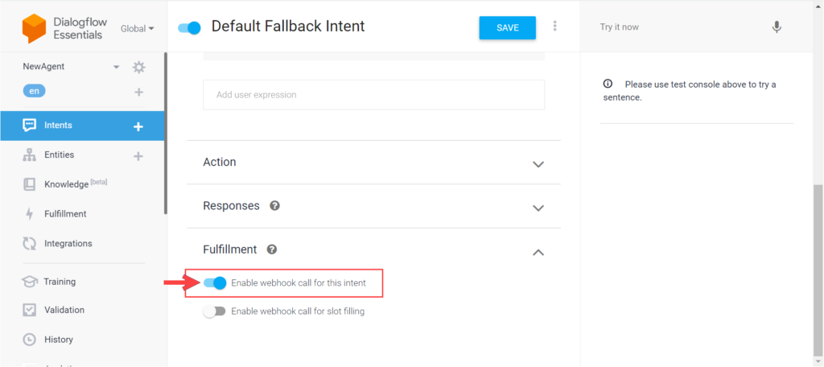Open Fulfillment in the sidebar
The height and width of the screenshot is (367, 824).
coord(65,214)
